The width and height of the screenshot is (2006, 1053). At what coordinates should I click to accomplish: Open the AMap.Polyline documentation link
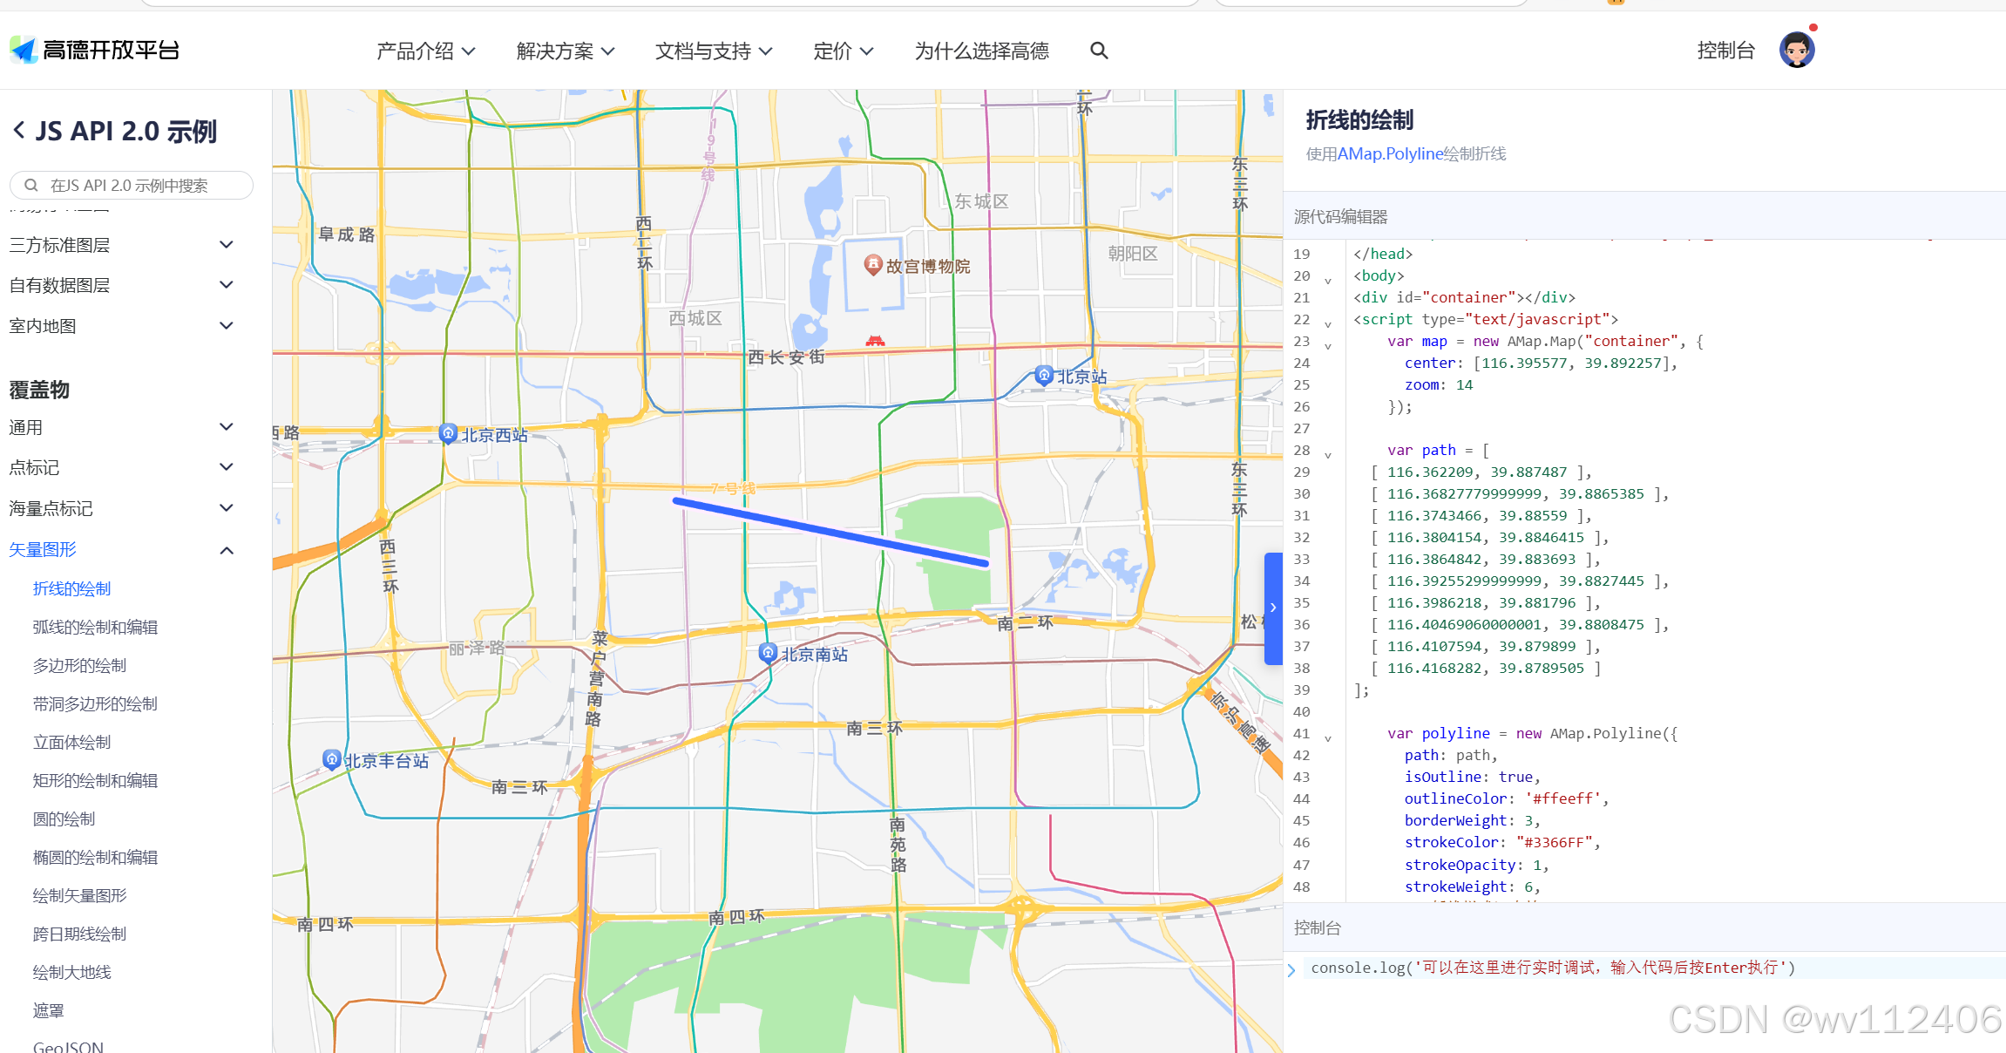coord(1390,154)
